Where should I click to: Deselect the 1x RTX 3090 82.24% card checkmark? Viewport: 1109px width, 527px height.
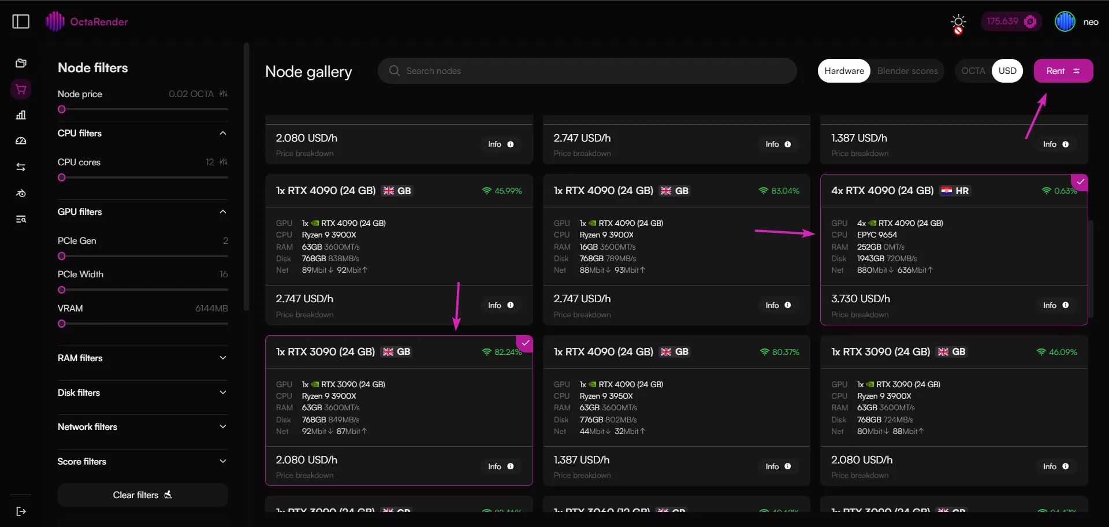[x=525, y=343]
